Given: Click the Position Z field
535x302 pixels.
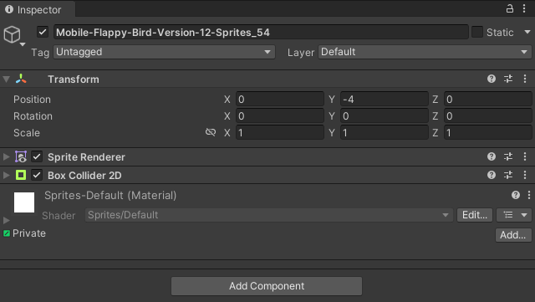Looking at the screenshot, I should [488, 99].
